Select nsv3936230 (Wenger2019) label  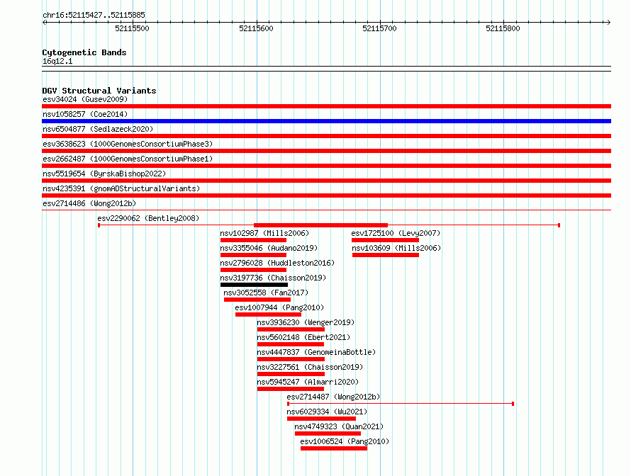click(306, 322)
